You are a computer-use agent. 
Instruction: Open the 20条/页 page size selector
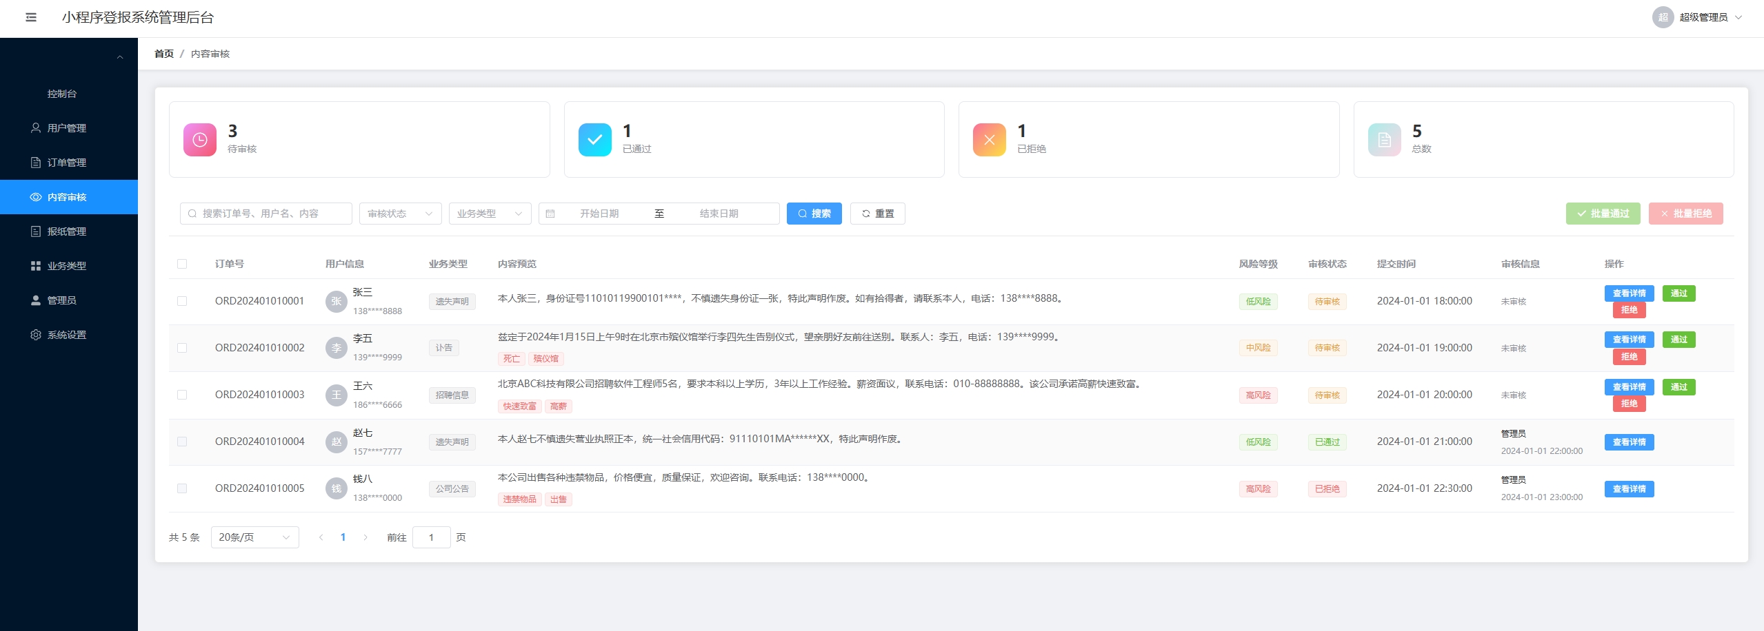click(x=254, y=537)
